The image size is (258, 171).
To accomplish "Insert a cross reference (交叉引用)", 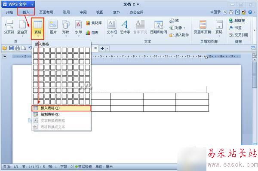I will [x=238, y=35].
